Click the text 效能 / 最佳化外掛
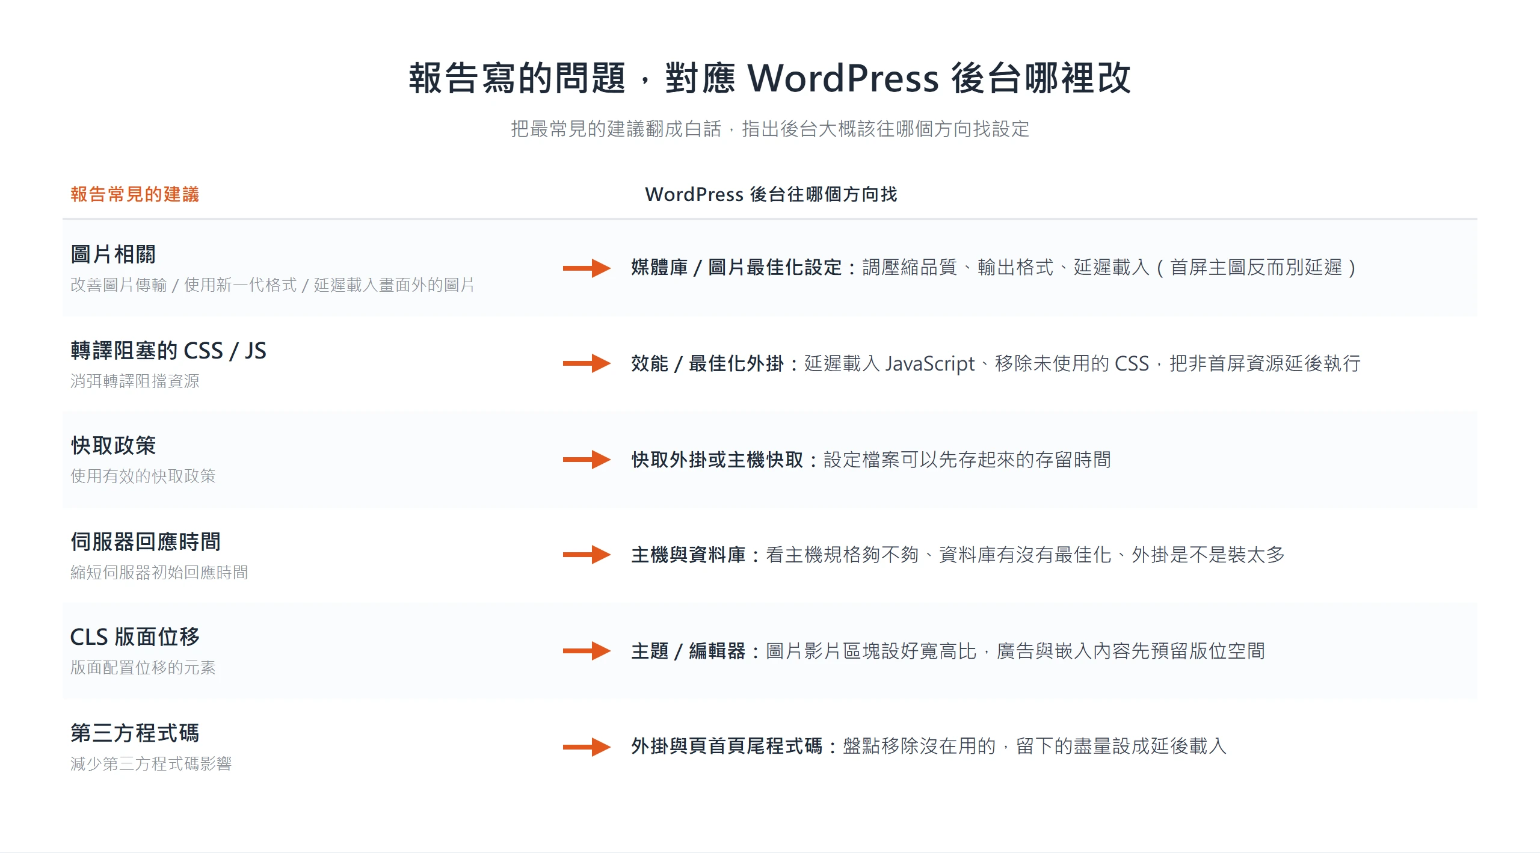 point(707,363)
